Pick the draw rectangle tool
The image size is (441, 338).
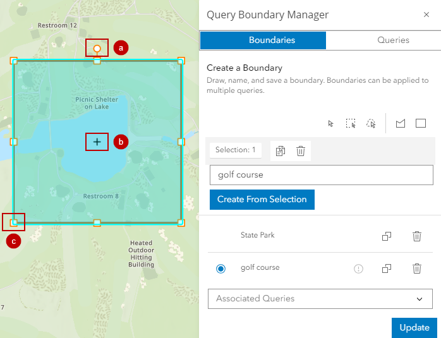[421, 123]
